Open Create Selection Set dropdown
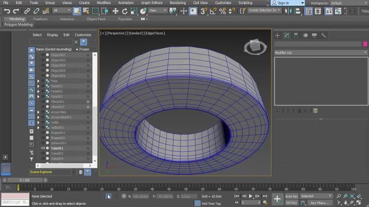This screenshot has height=207, width=369. 264,10
